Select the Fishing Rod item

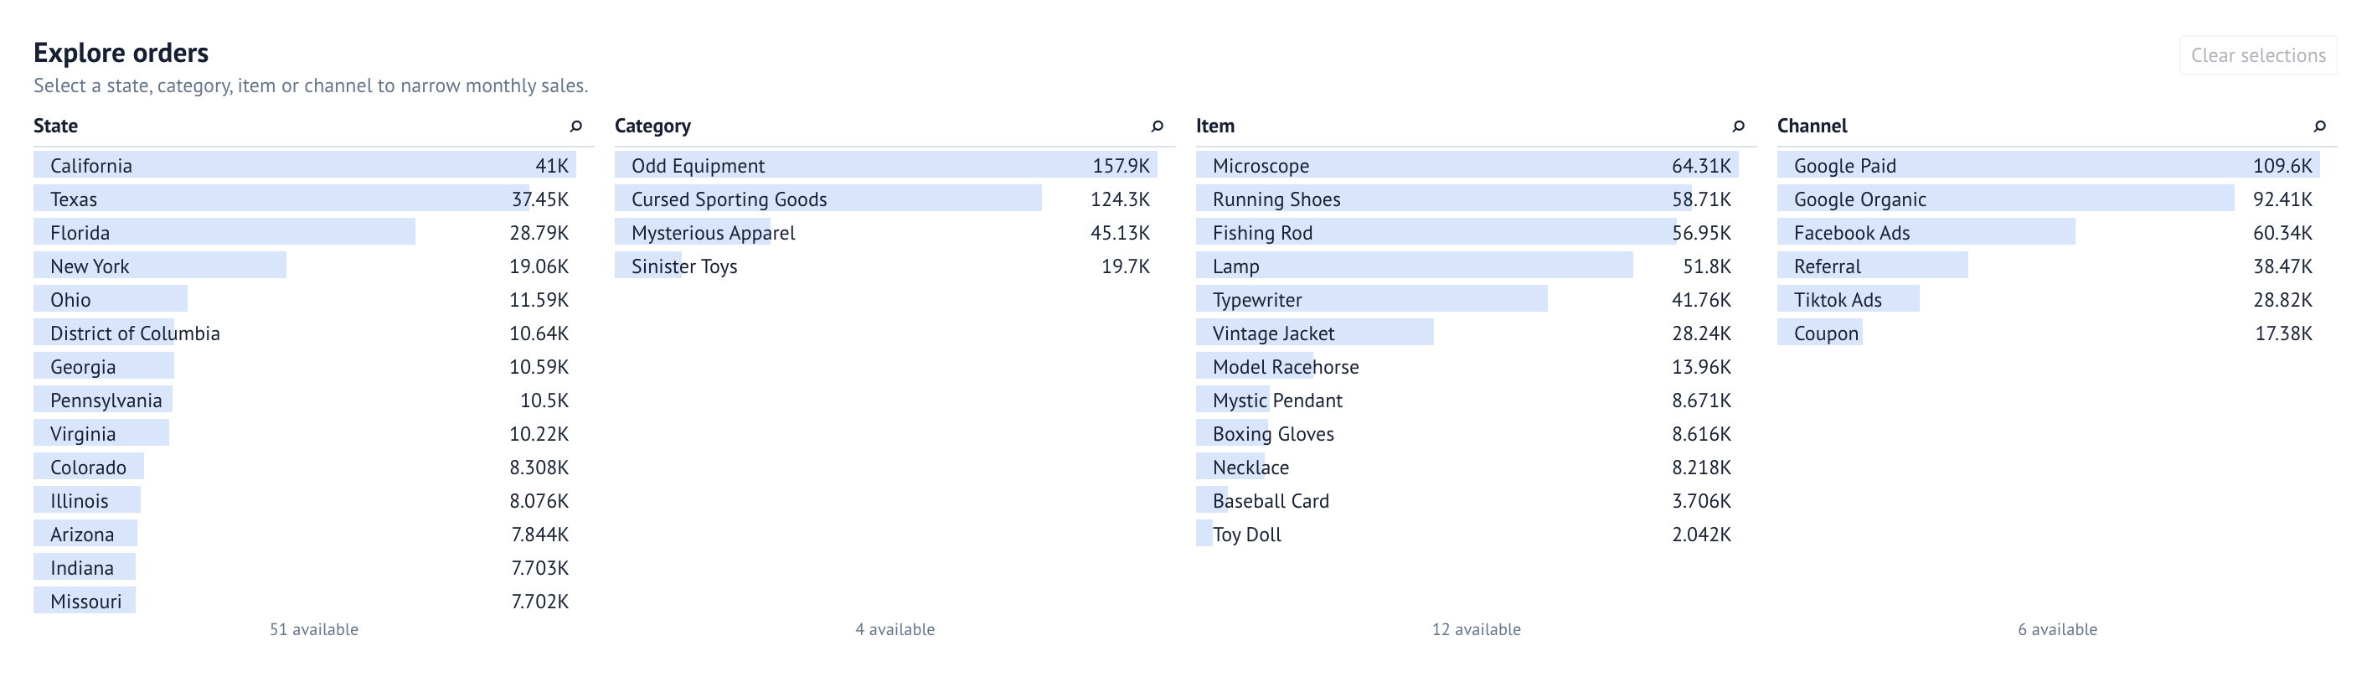1467,233
